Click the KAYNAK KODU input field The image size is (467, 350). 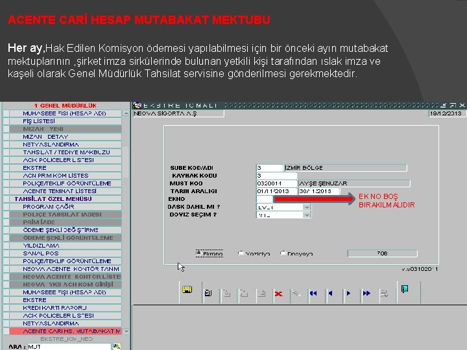[x=276, y=176]
